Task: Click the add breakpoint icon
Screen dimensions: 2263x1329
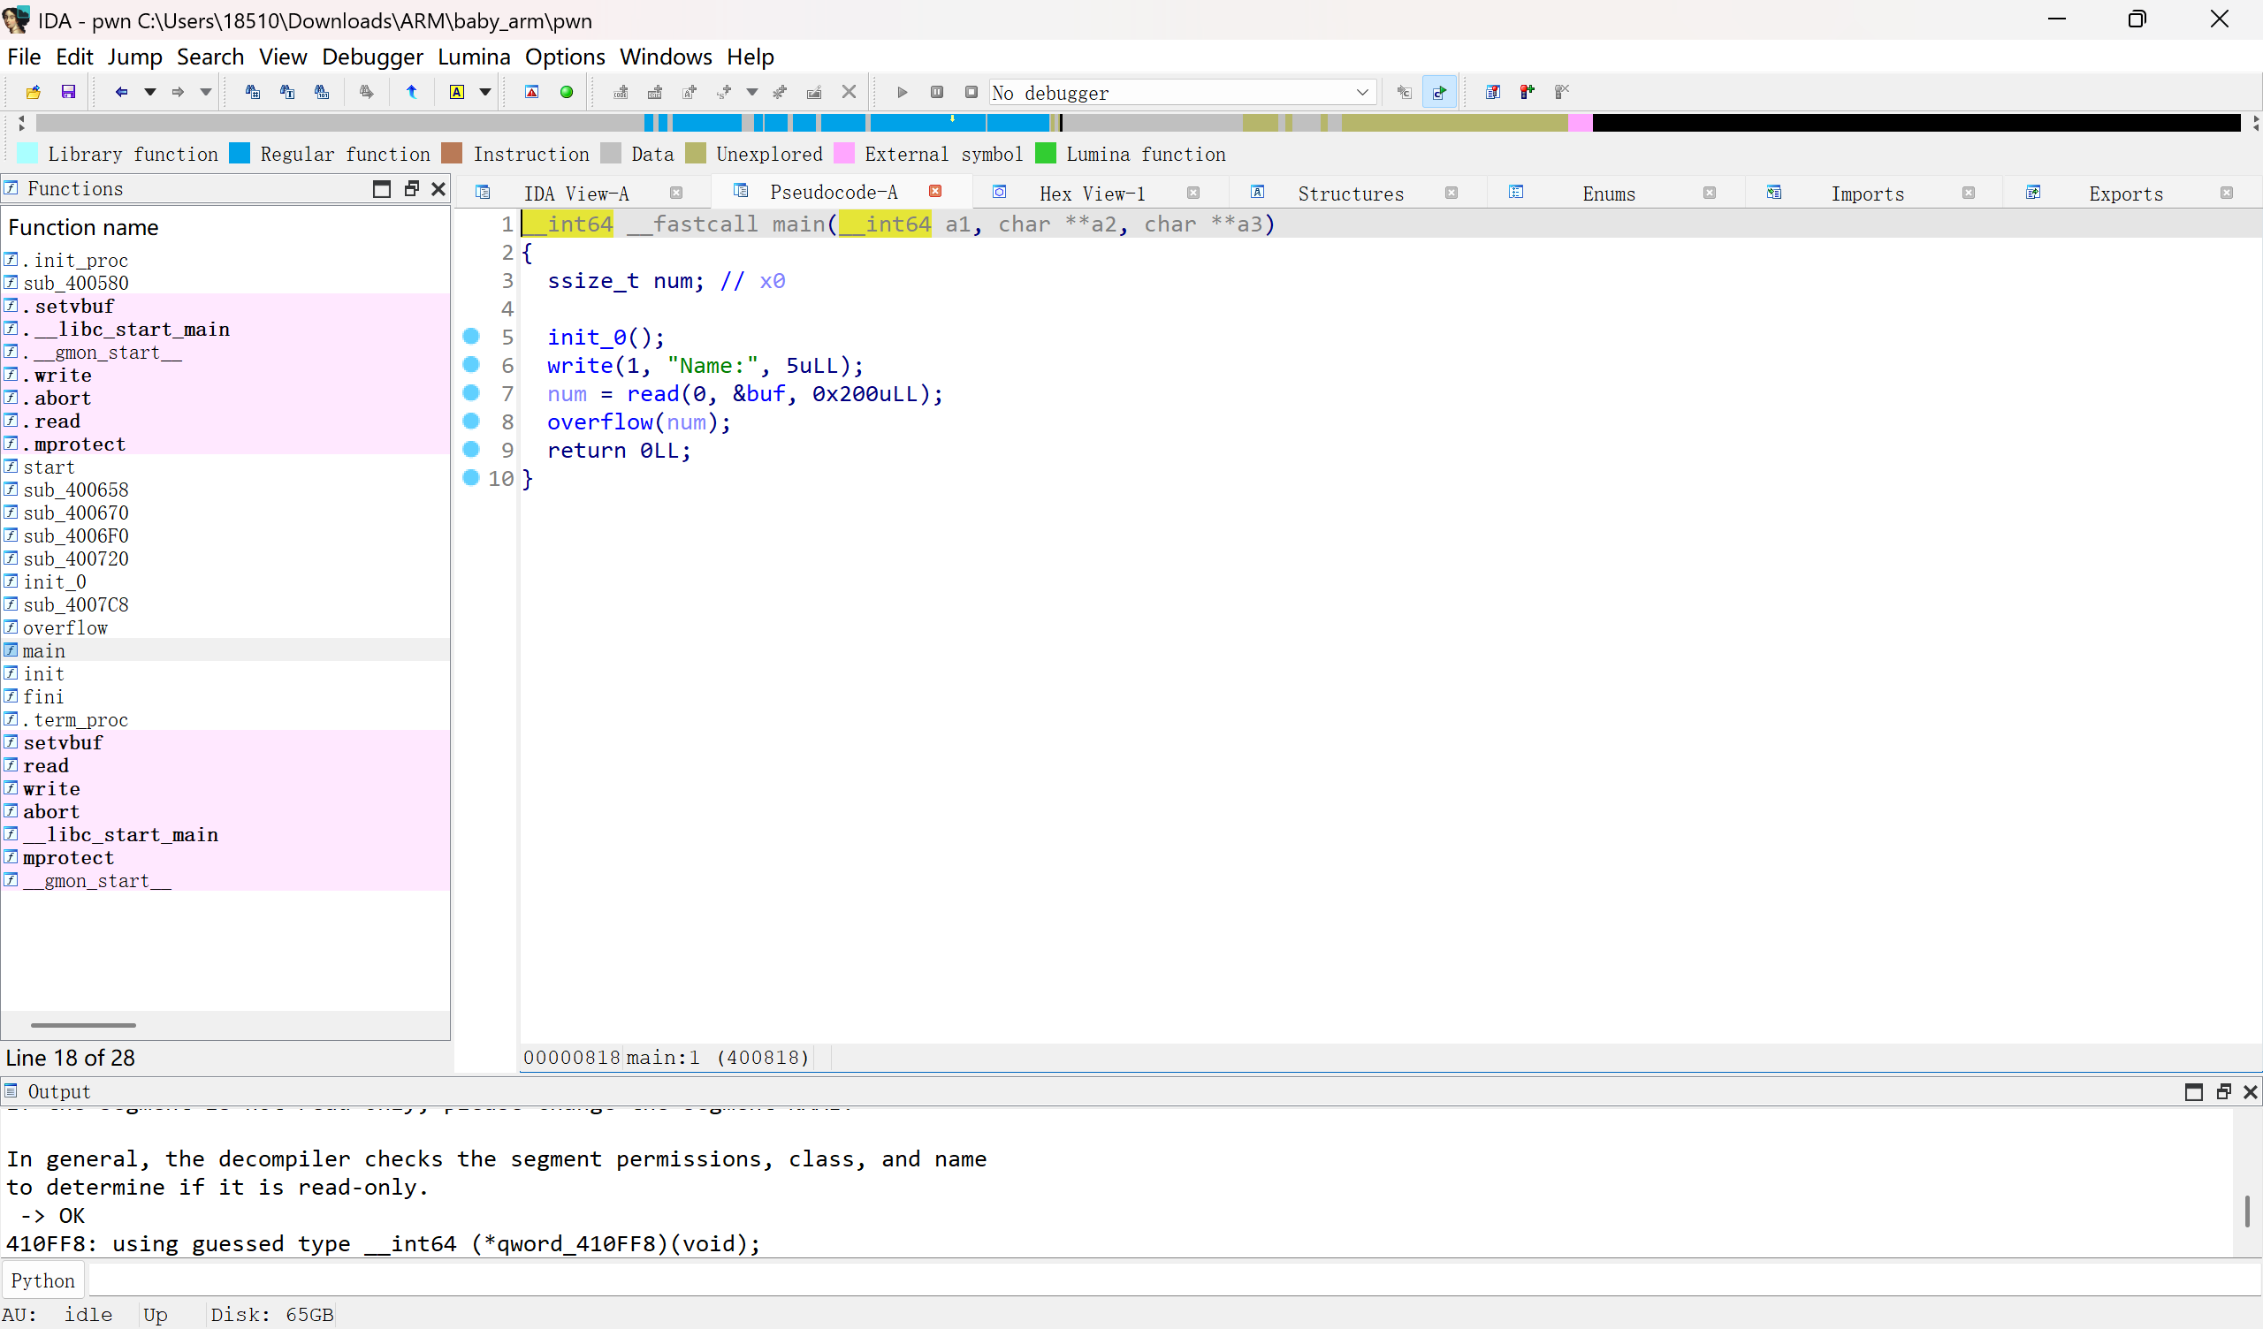Action: 1528,92
